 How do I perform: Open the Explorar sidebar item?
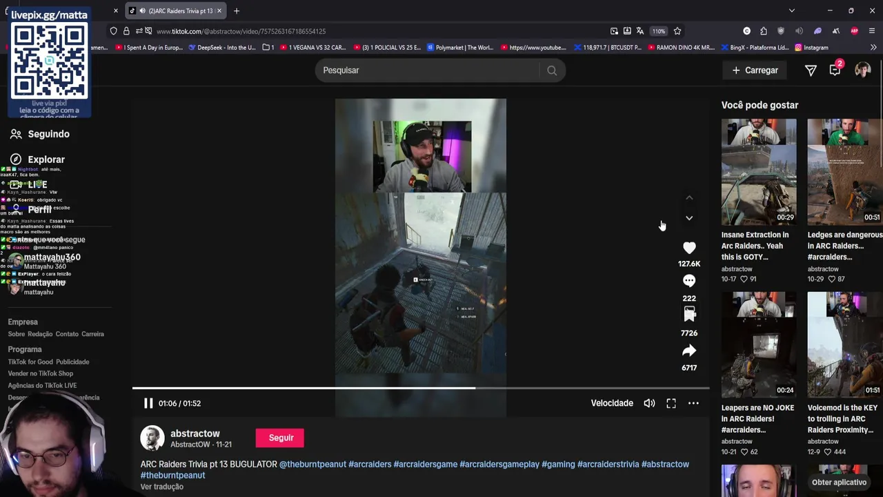click(x=38, y=159)
